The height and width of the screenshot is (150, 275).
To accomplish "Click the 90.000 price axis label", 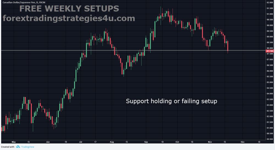I will (x=269, y=25).
